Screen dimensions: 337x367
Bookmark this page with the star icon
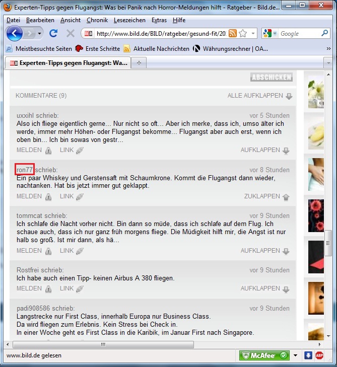[243, 33]
